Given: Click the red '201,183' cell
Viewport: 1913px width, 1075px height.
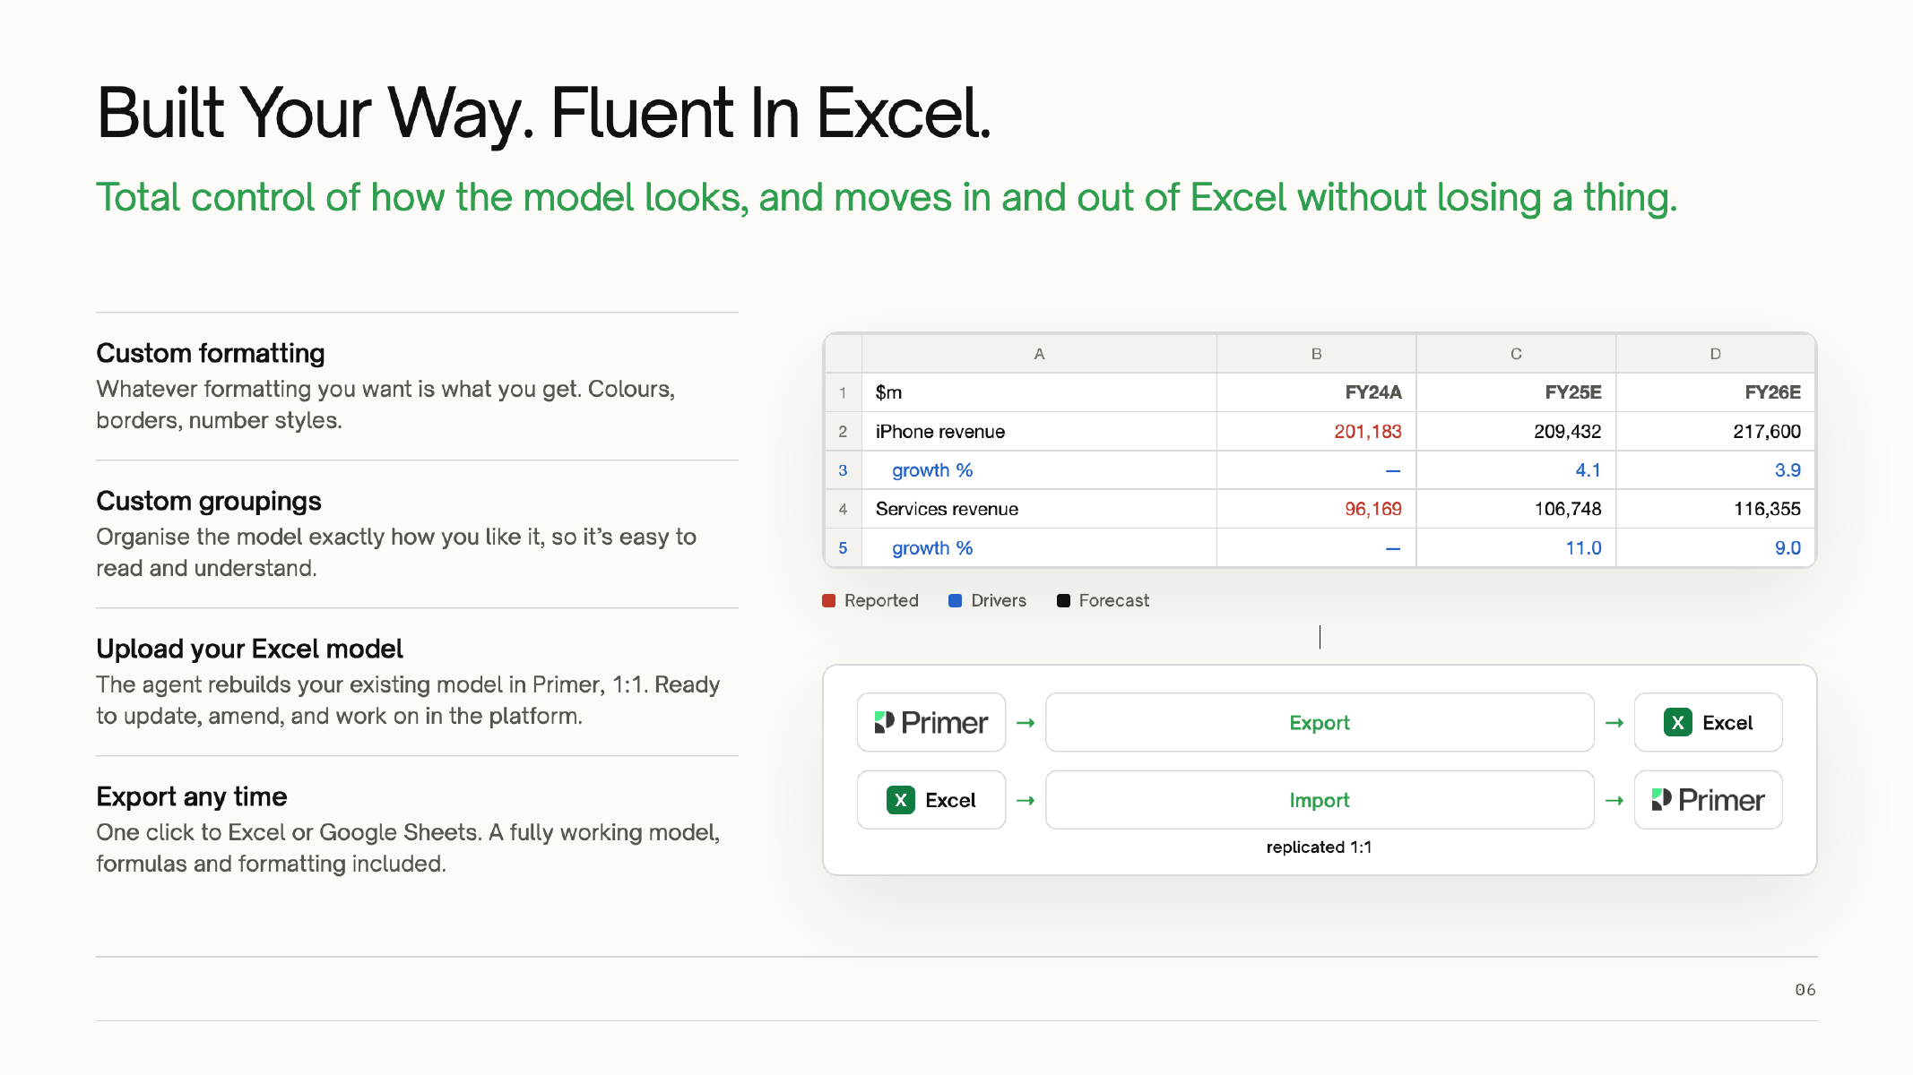Looking at the screenshot, I should pyautogui.click(x=1316, y=432).
